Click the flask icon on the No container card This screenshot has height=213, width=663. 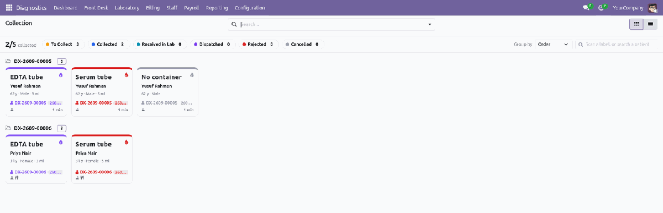pyautogui.click(x=143, y=110)
